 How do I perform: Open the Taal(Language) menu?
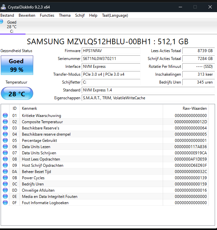click(115, 15)
